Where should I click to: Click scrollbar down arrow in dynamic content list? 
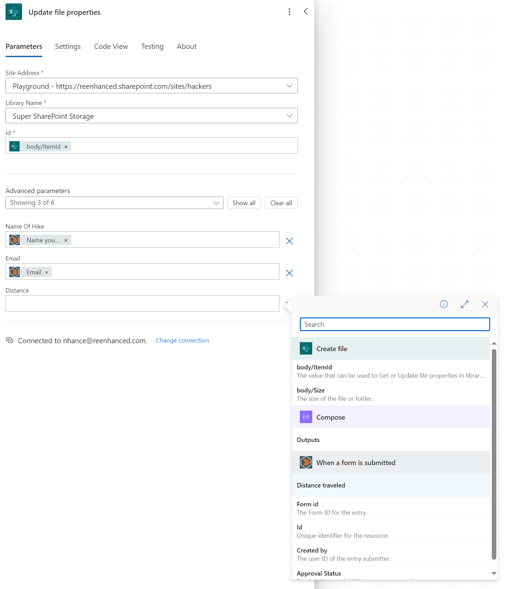[x=494, y=573]
